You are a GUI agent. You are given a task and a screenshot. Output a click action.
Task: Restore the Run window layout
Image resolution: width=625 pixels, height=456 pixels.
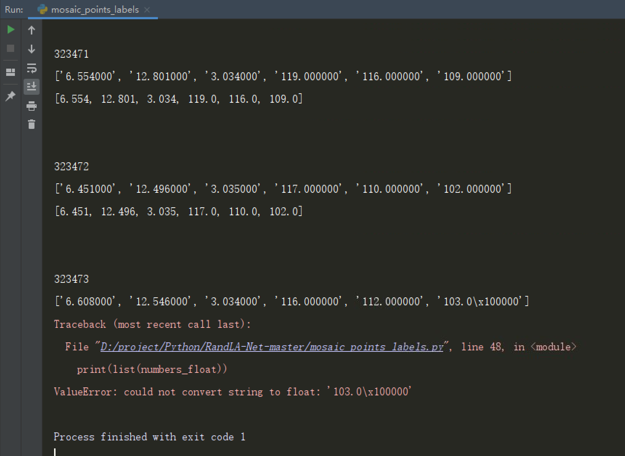point(11,71)
